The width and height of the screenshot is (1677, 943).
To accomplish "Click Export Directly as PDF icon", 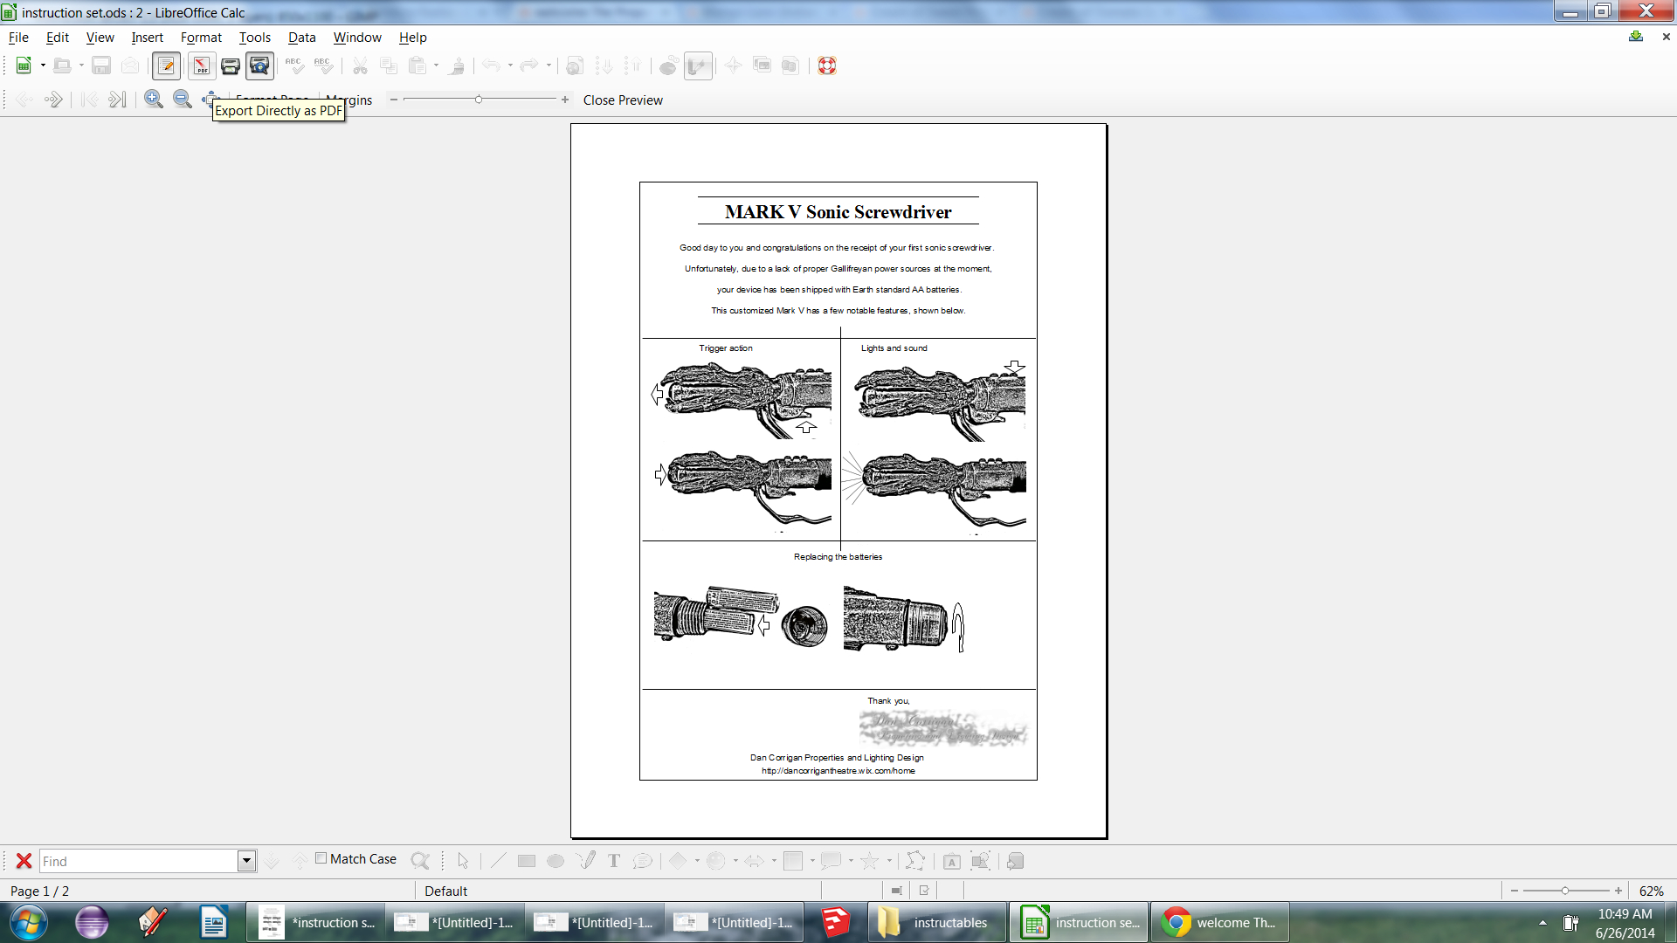I will (202, 65).
